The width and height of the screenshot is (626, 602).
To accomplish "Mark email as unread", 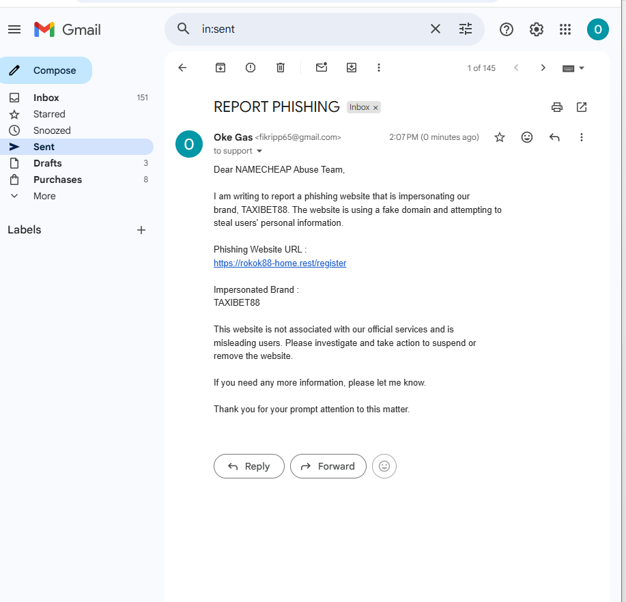I will pyautogui.click(x=322, y=67).
